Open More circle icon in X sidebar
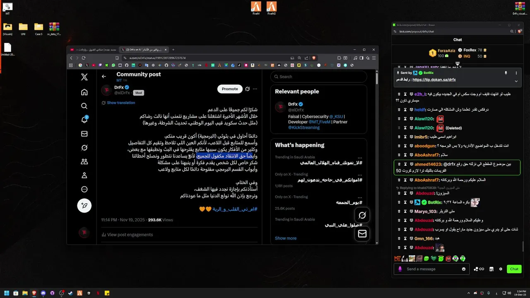The image size is (530, 298). [x=84, y=189]
